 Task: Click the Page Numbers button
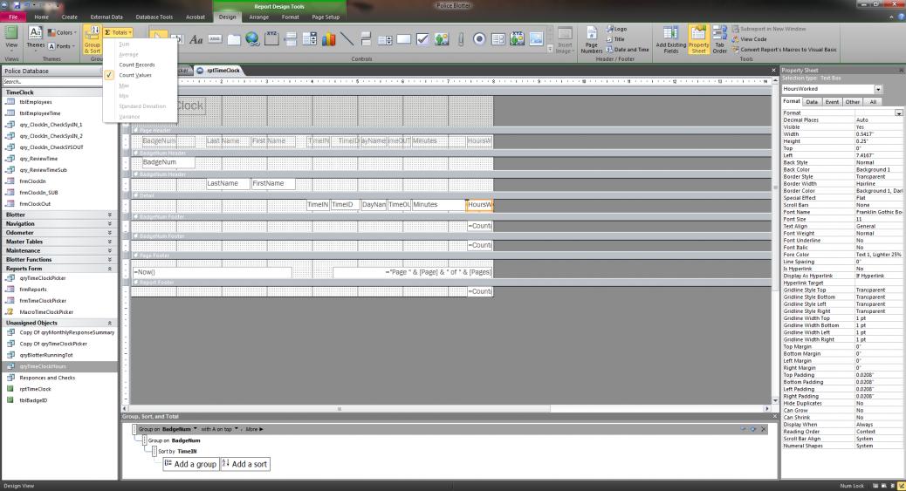click(592, 40)
